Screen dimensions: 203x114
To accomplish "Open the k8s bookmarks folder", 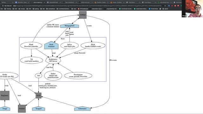I will click(43, 9).
